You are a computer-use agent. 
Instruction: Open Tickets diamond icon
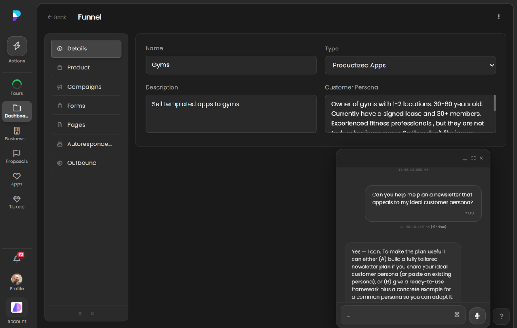[17, 199]
